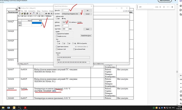Tick the Hide Name Columns checkbox
The height and width of the screenshot is (110, 182).
(x=57, y=47)
